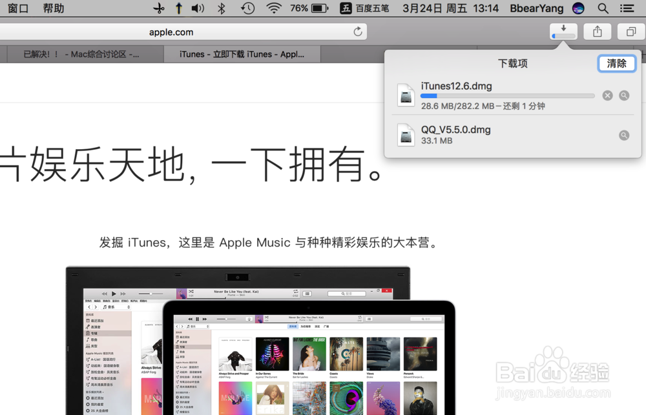646x415 pixels.
Task: Show all tabs overview icon
Action: tap(630, 32)
